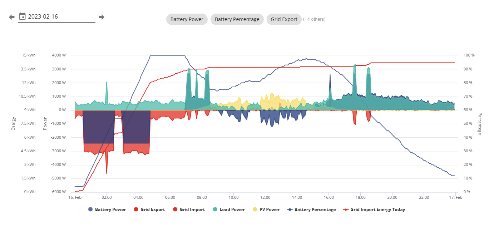499x251 pixels.
Task: Click the PV Power yellow legend dot
Action: click(x=255, y=210)
